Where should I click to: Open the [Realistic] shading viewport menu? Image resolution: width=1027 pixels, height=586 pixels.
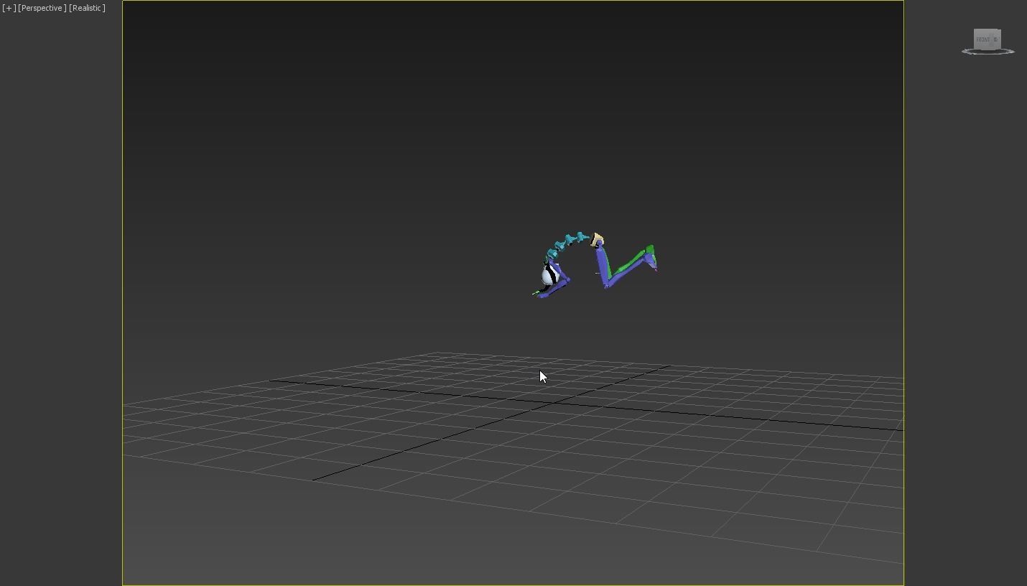87,8
